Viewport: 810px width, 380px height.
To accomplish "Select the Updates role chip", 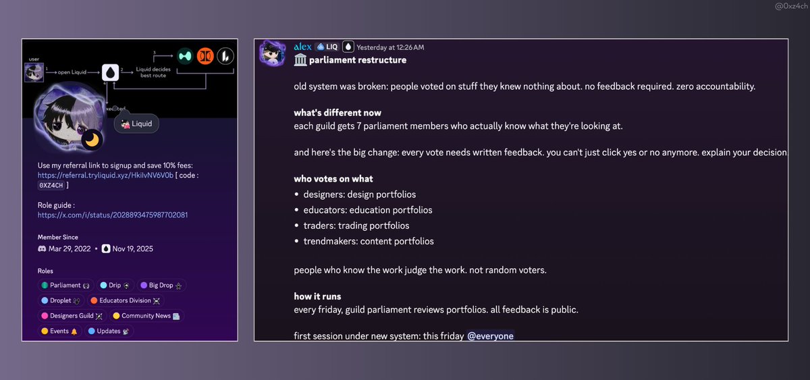I will pos(110,331).
